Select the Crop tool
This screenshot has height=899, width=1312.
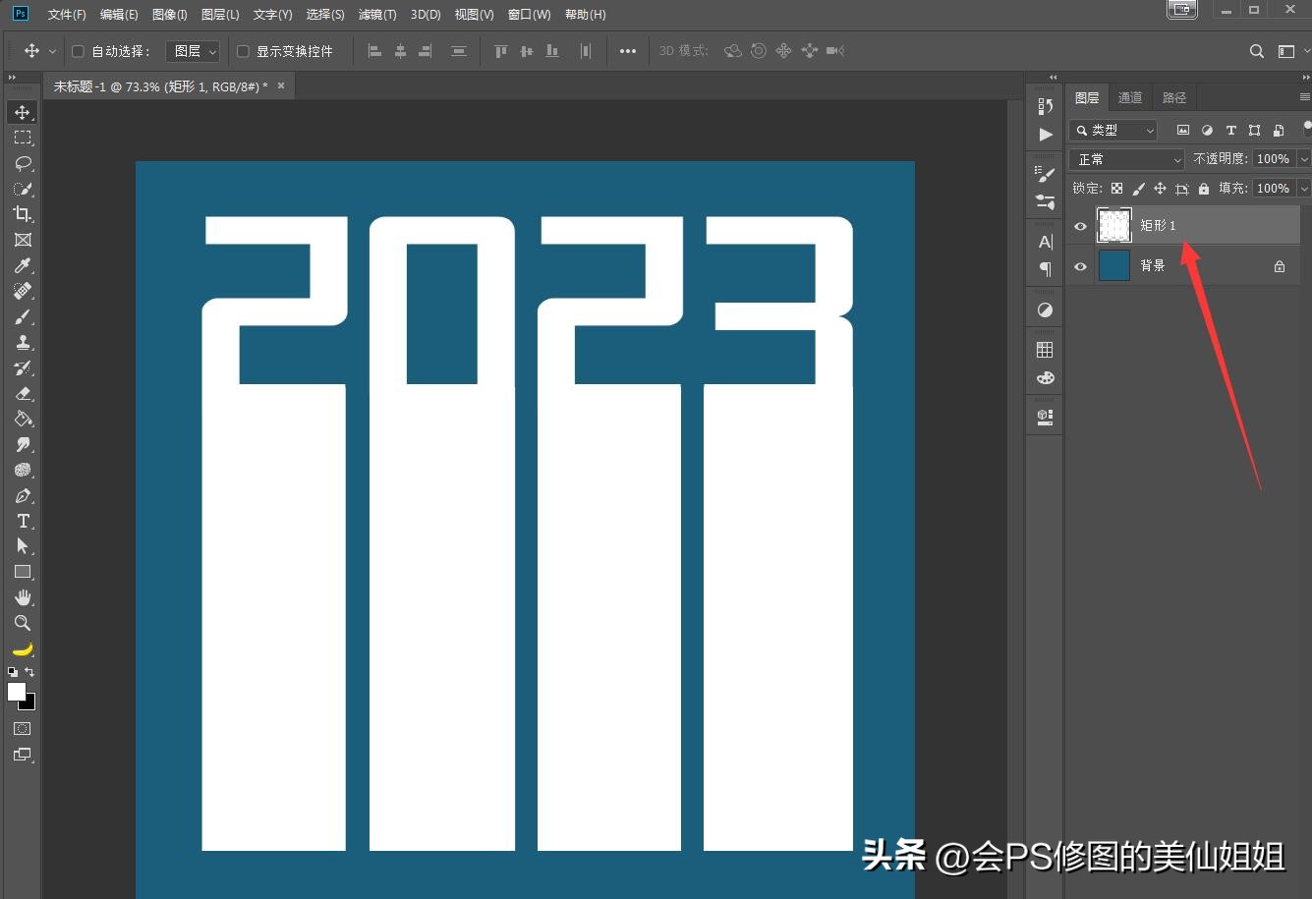pos(23,214)
